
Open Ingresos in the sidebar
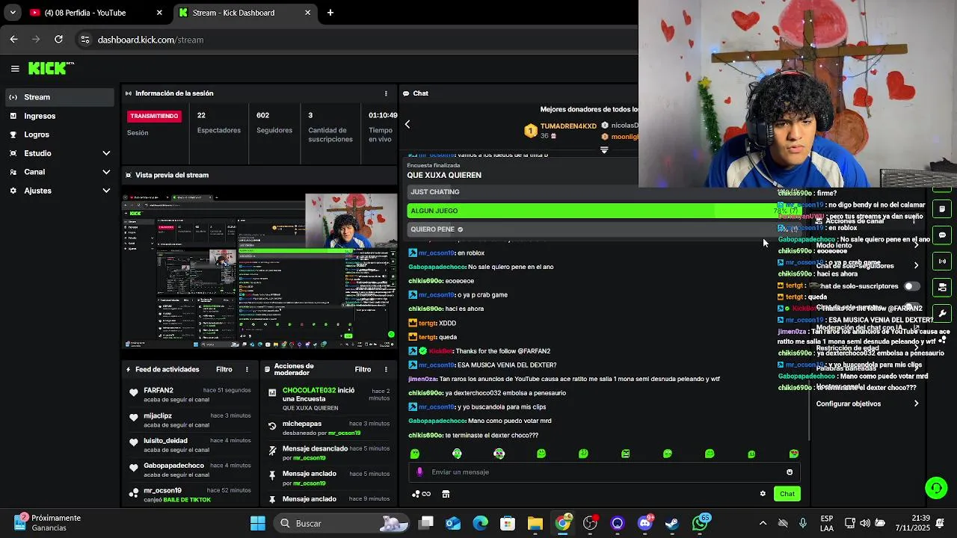[60, 116]
